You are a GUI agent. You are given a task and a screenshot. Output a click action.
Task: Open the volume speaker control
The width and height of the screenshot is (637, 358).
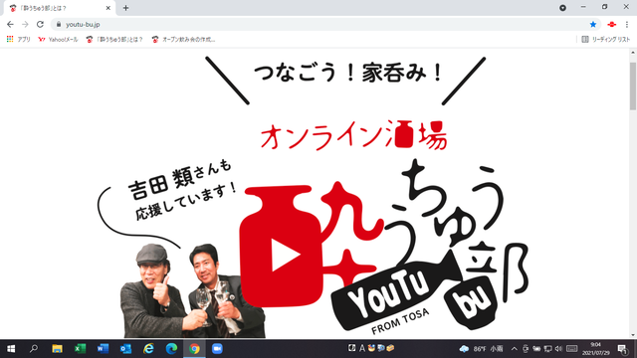(x=558, y=349)
